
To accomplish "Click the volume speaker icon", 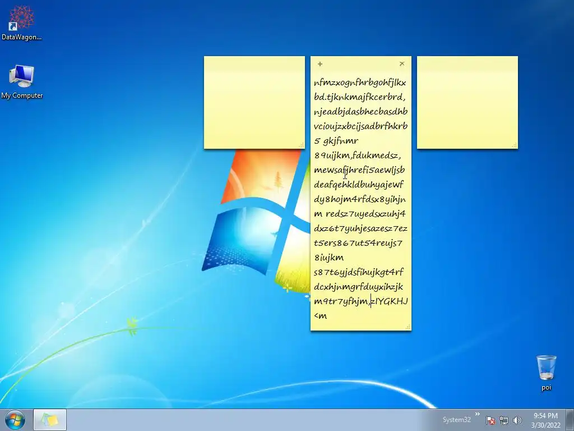I will (x=517, y=420).
